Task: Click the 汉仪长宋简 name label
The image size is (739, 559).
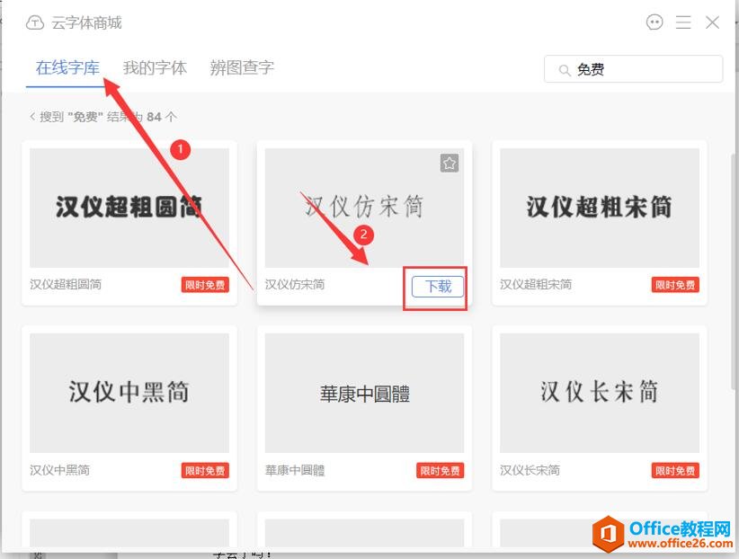Action: [x=530, y=470]
